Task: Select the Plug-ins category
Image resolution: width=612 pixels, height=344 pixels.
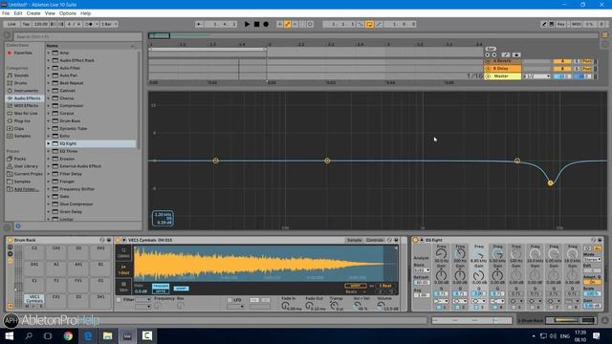Action: point(22,121)
